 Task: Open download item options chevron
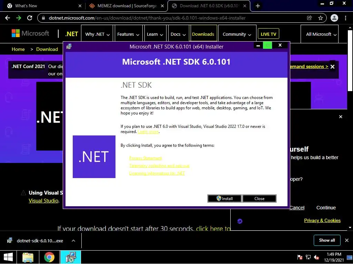(x=73, y=241)
